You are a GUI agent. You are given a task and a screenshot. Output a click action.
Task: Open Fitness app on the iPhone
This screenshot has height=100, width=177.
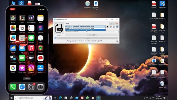coord(40,48)
